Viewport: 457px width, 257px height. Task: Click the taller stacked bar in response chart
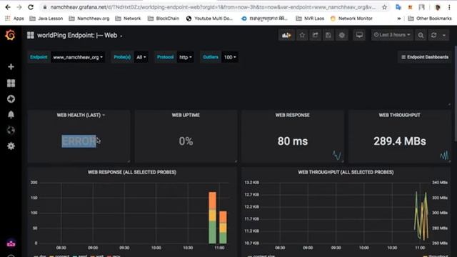(213, 218)
